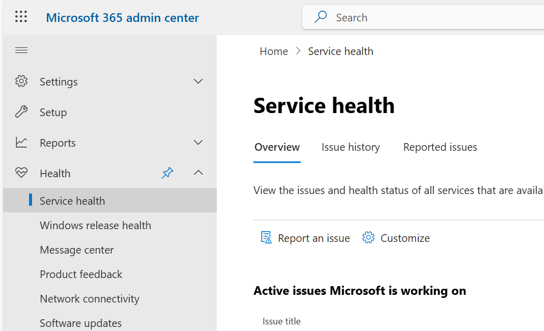This screenshot has height=331, width=544.
Task: Open the app launcher waffle icon
Action: point(21,17)
